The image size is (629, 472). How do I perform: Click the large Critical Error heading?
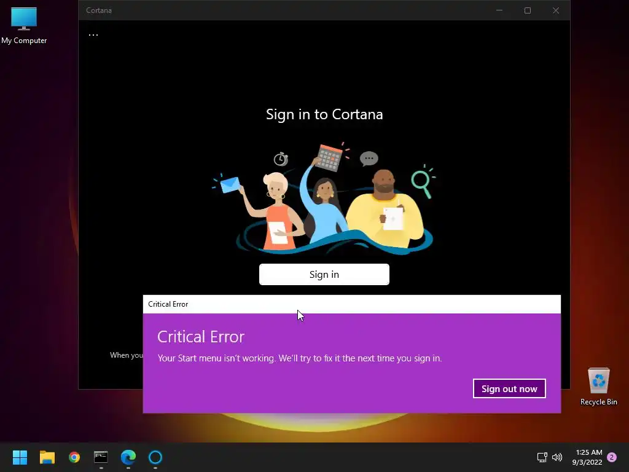(x=201, y=337)
